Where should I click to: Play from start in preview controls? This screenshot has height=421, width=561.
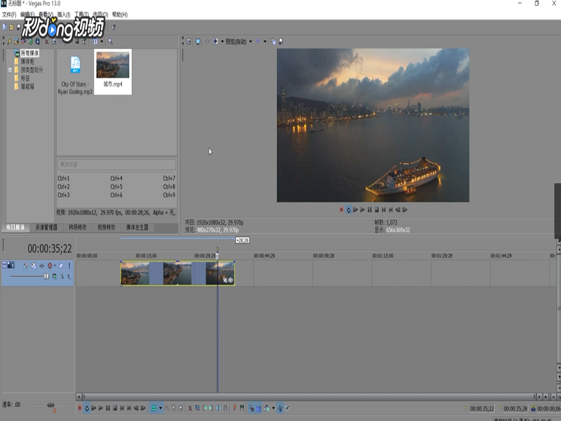click(356, 210)
